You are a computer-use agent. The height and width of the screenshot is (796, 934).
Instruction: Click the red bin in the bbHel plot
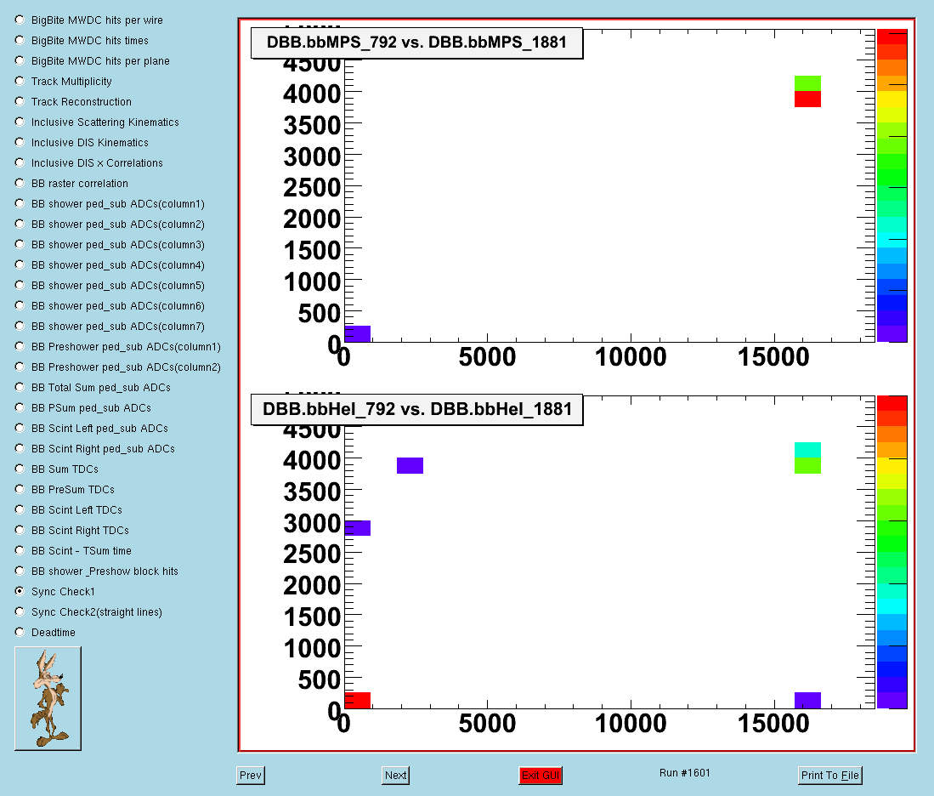358,700
